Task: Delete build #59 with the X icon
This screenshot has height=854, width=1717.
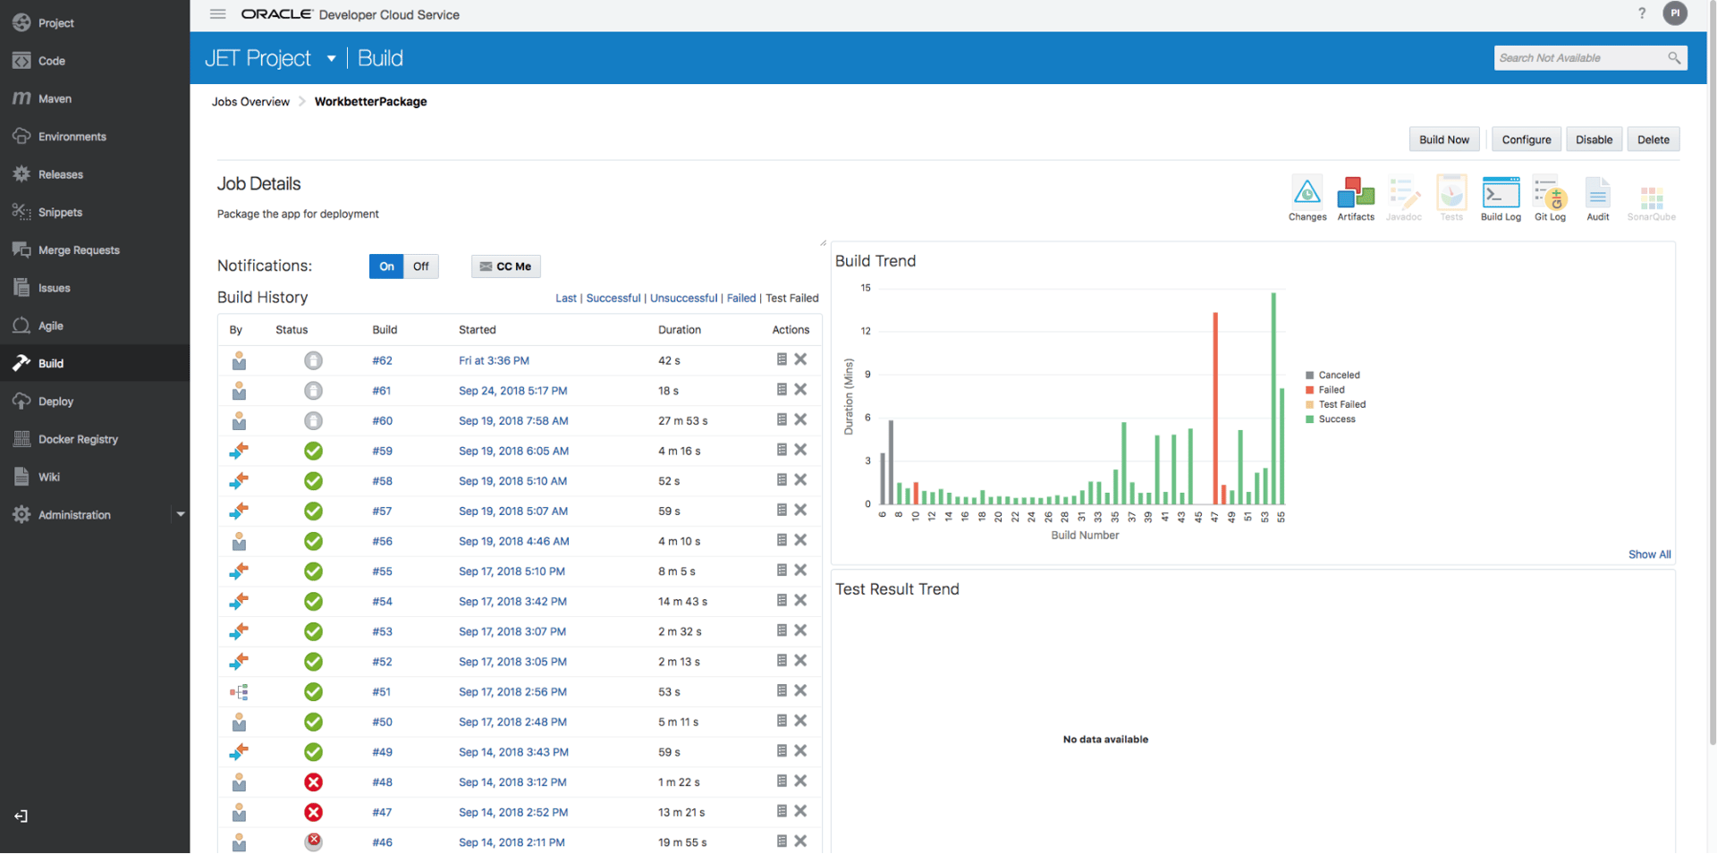Action: tap(800, 450)
